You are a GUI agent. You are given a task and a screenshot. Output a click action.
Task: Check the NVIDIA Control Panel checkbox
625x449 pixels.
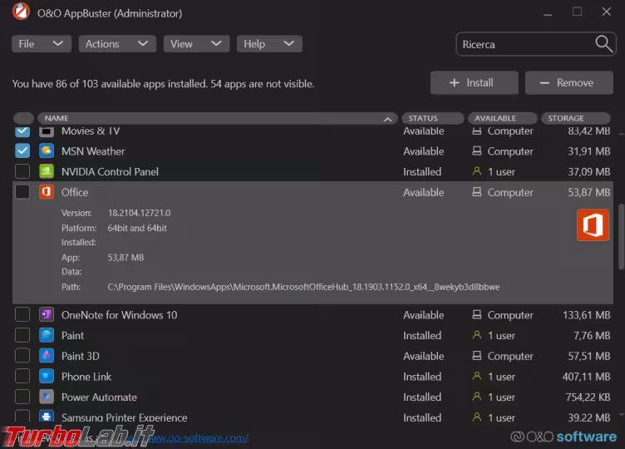(x=22, y=171)
